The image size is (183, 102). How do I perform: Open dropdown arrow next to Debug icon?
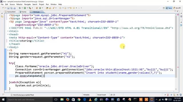click(x=22, y=8)
